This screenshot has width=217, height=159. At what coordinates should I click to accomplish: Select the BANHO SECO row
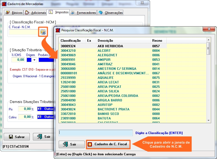(133, 114)
